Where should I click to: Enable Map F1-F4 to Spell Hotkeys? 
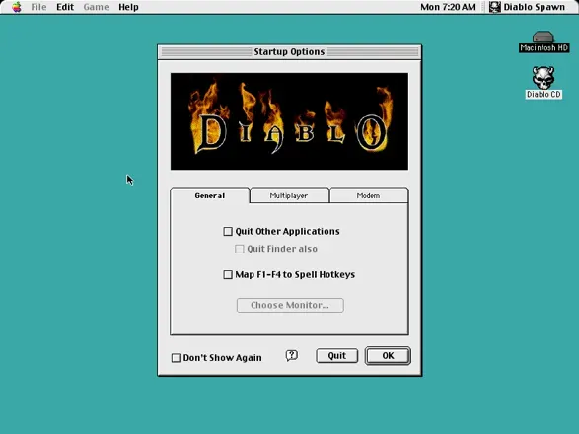(x=228, y=274)
